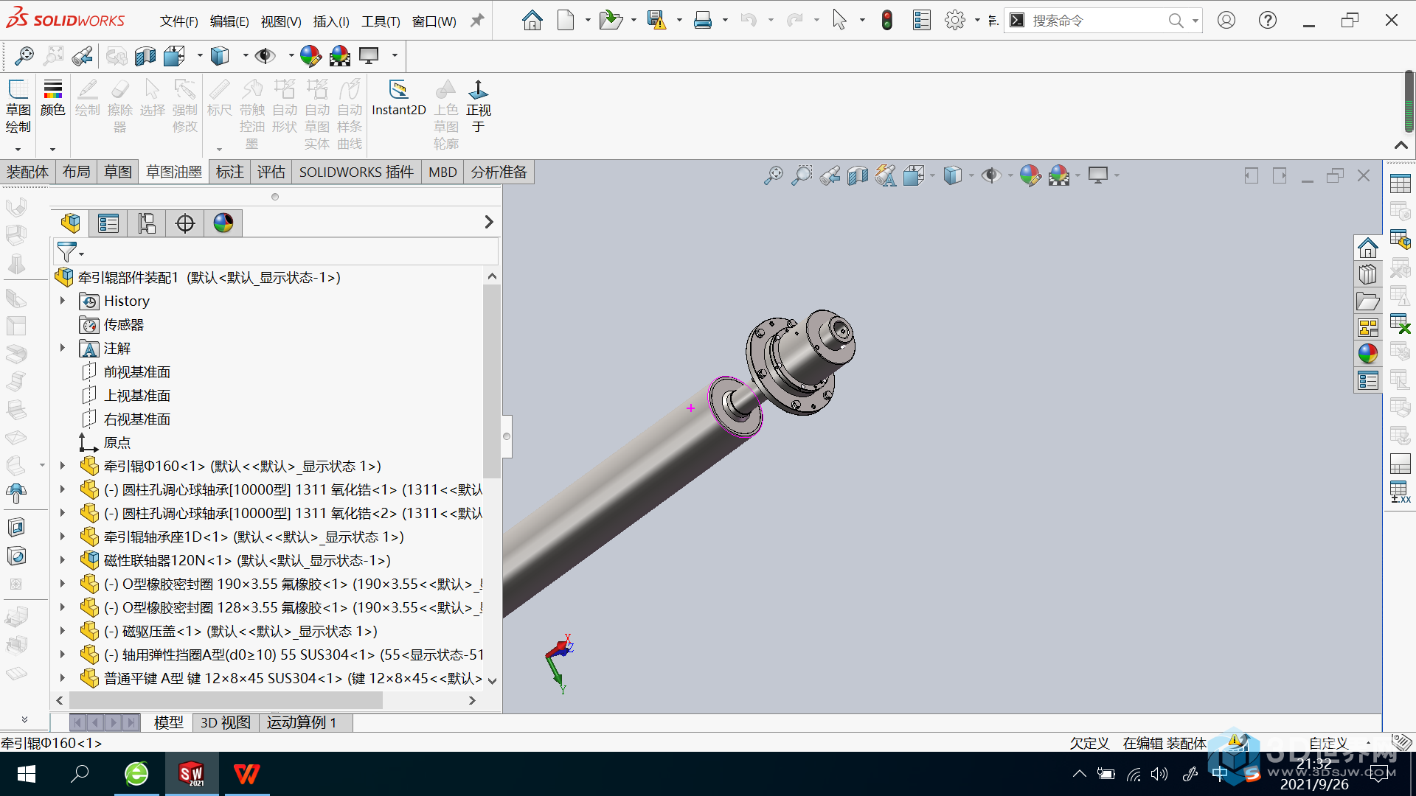Screen dimensions: 1416x796
Task: Expand the 牵引辊Φ160<1> component tree
Action: coord(61,466)
